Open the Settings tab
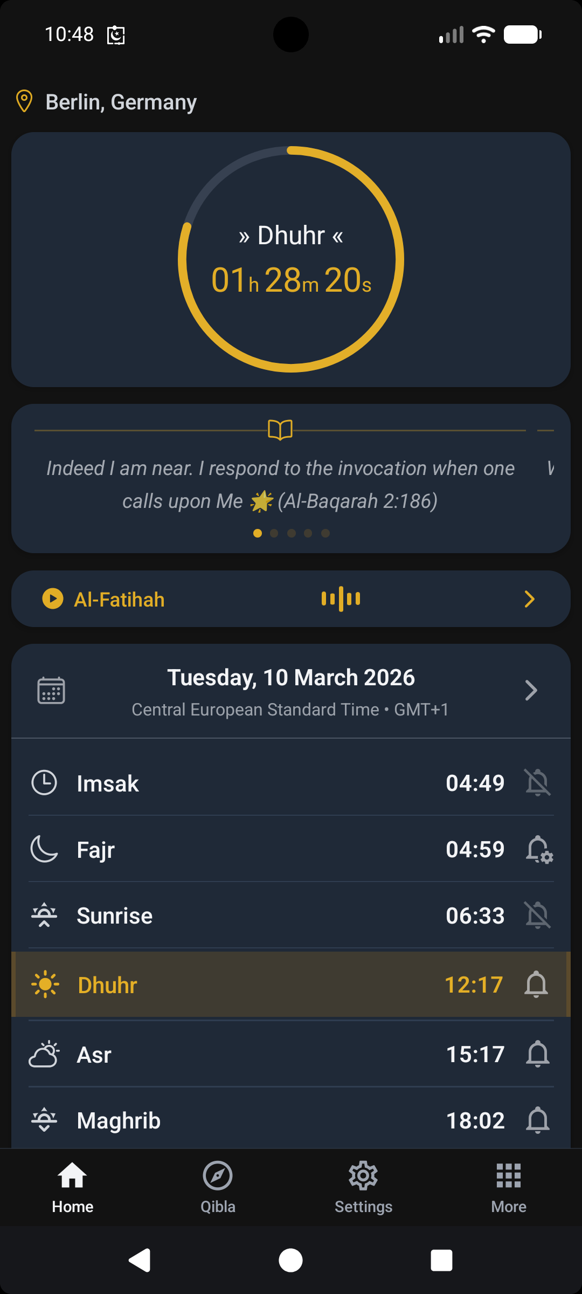The image size is (582, 1294). click(x=363, y=1186)
